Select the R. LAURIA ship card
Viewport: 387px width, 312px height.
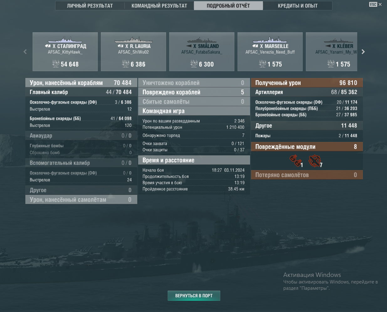tap(133, 52)
